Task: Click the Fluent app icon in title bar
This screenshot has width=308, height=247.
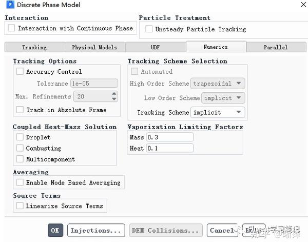Action: 9,5
